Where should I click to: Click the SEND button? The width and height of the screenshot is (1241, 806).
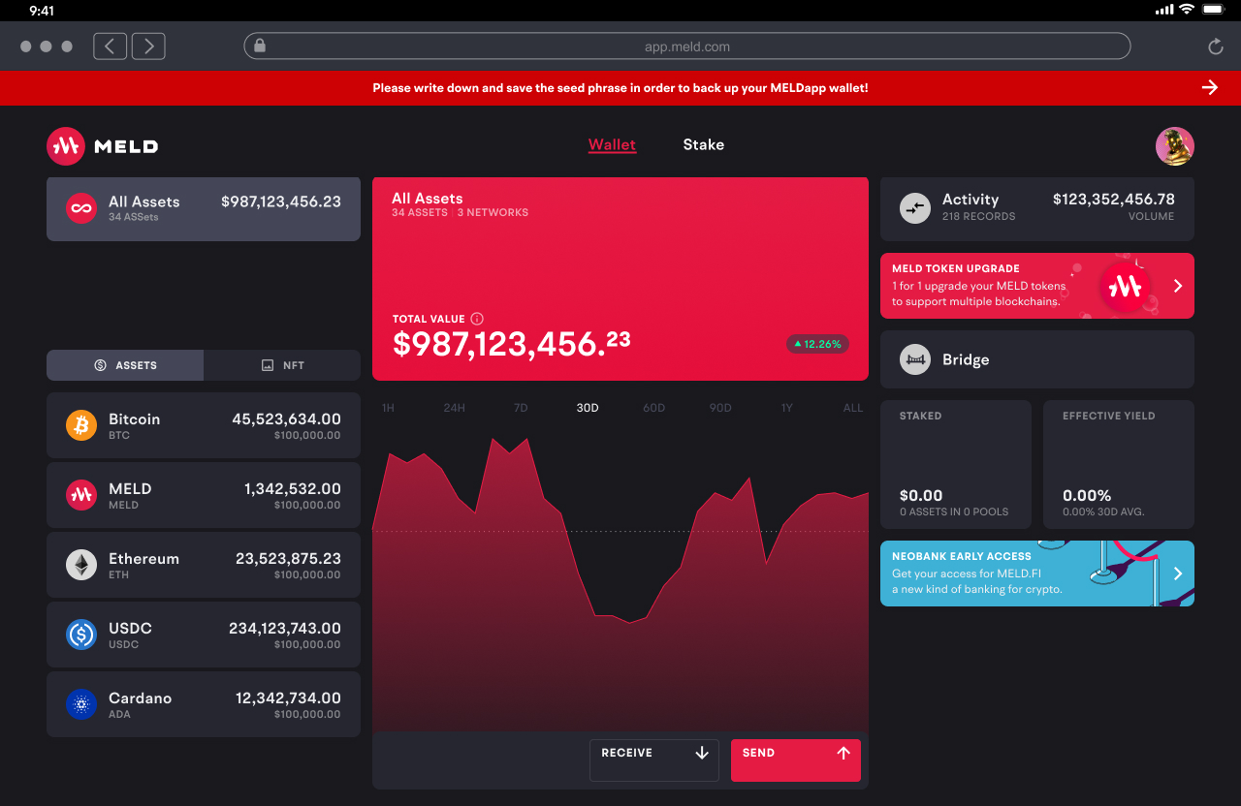tap(796, 760)
